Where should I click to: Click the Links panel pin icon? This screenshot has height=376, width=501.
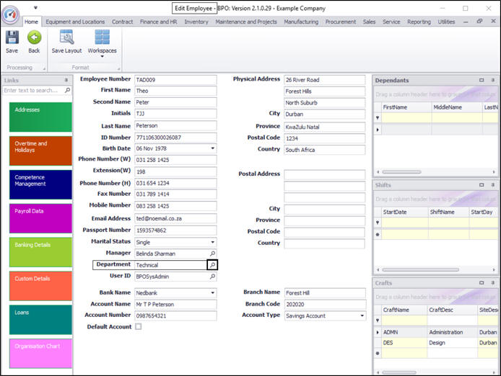pyautogui.click(x=66, y=80)
